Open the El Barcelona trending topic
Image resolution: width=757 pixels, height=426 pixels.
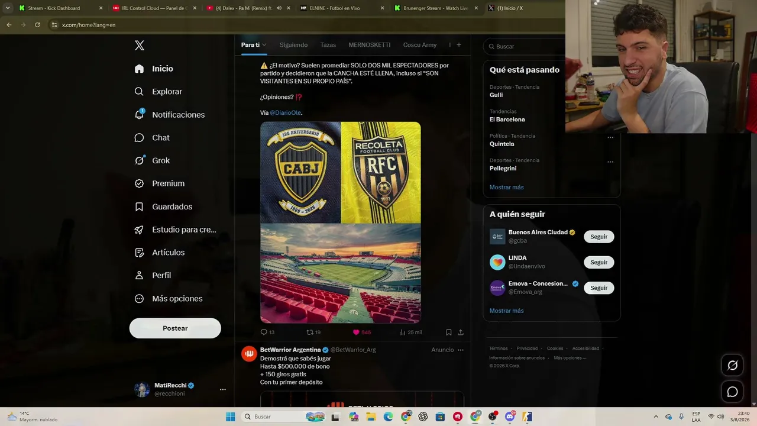[507, 120]
